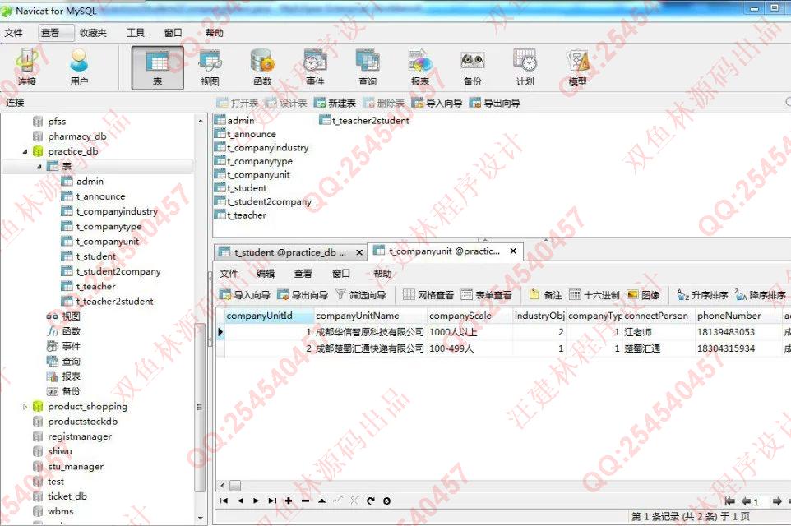Open the 收藏夹 (Favorites) main menu

[94, 33]
